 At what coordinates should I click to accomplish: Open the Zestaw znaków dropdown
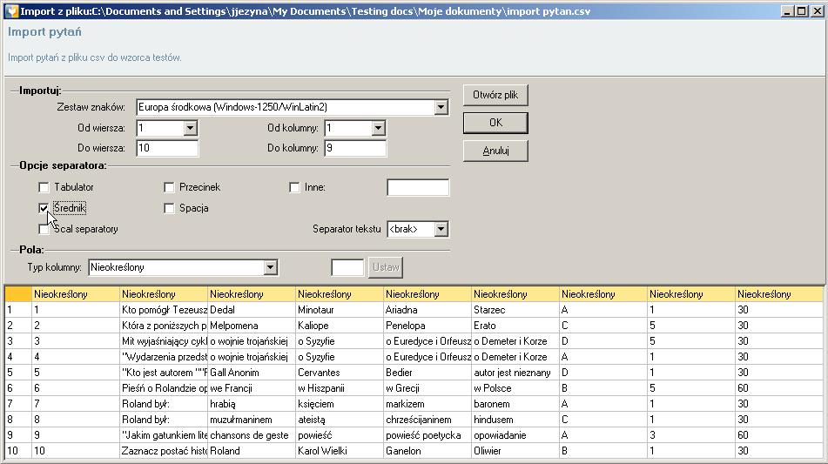[x=441, y=107]
